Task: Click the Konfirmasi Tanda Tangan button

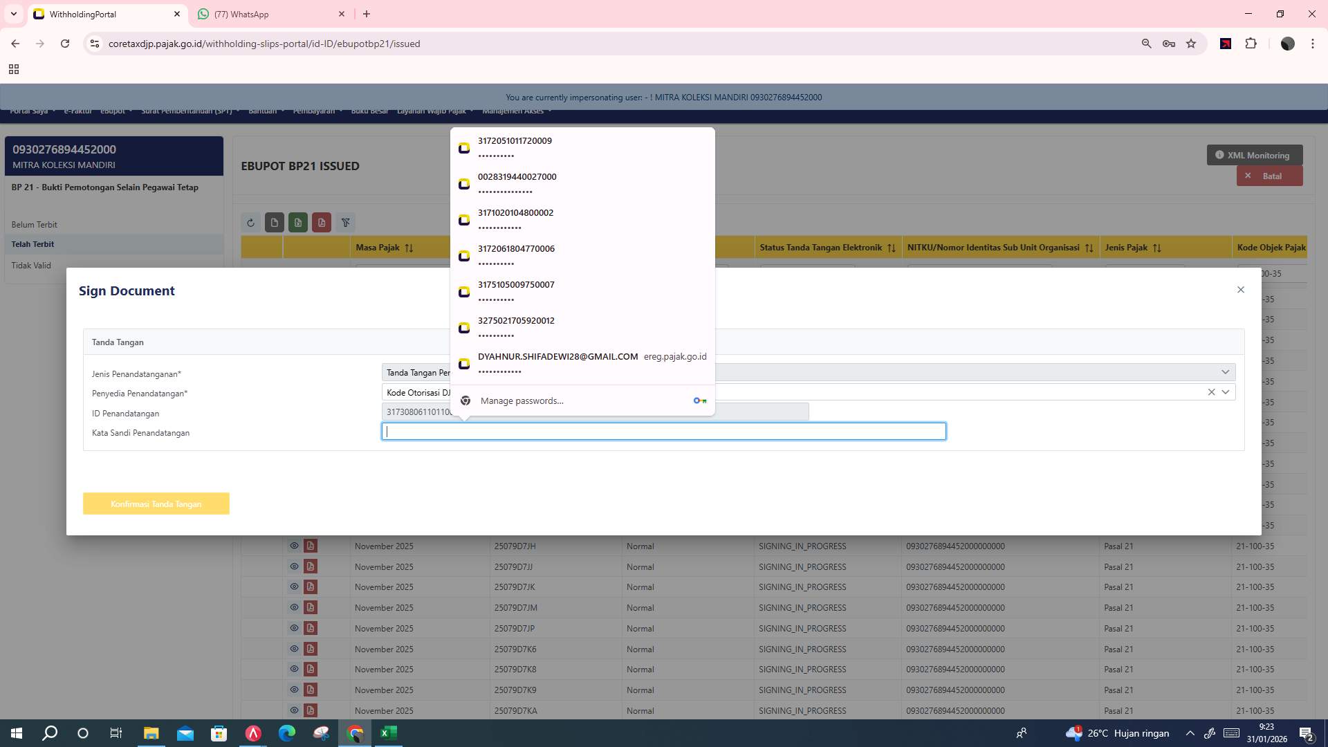Action: pyautogui.click(x=156, y=504)
